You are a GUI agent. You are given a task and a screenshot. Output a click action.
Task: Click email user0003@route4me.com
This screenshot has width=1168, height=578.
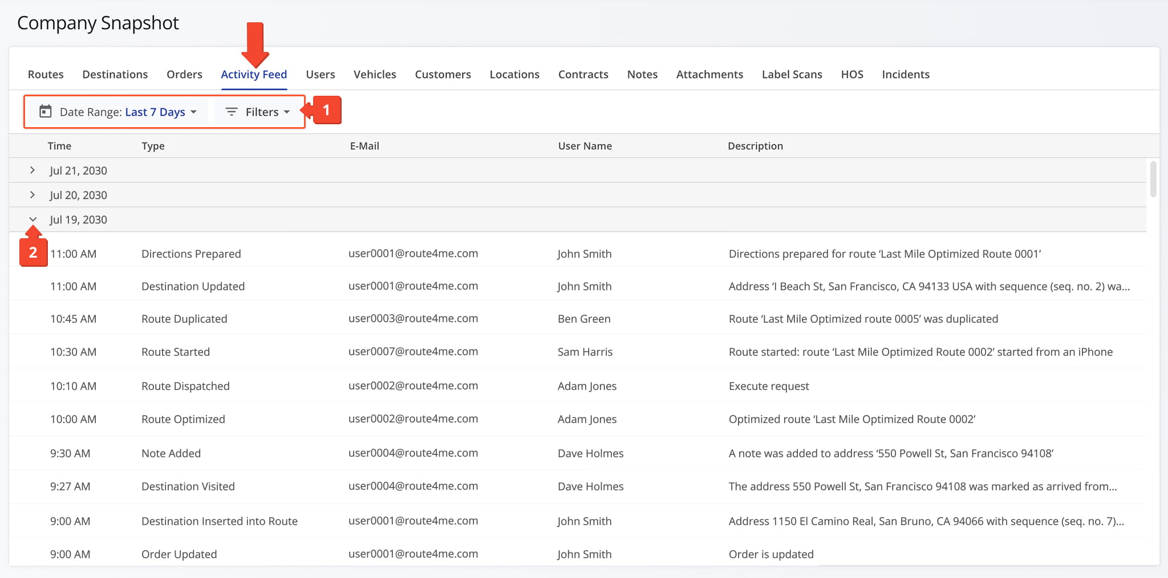click(413, 318)
